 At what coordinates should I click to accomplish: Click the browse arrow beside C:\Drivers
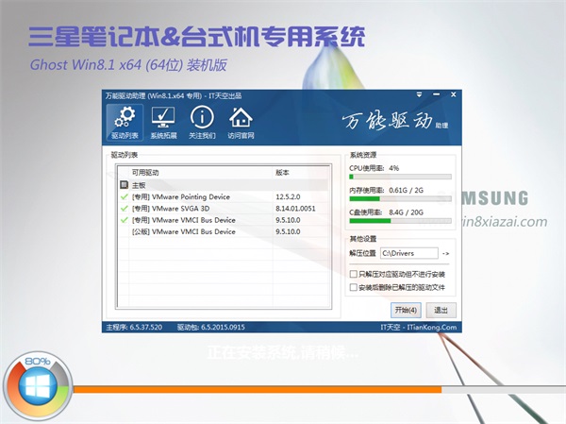tap(446, 253)
